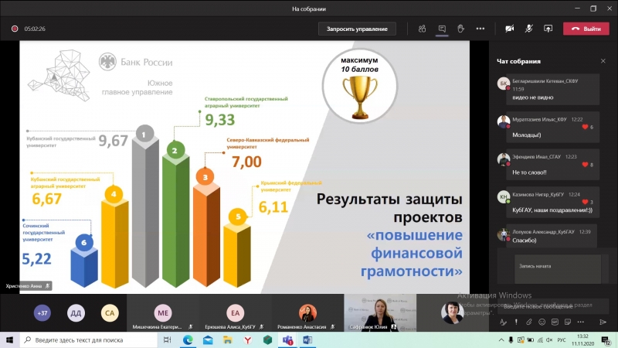Raise your hand in the meeting

pos(460,29)
